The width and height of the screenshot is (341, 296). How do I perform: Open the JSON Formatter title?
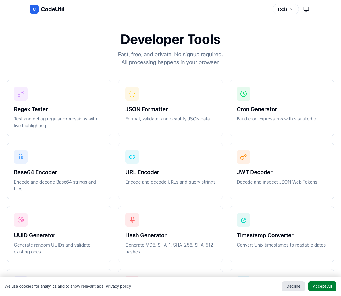pyautogui.click(x=146, y=109)
